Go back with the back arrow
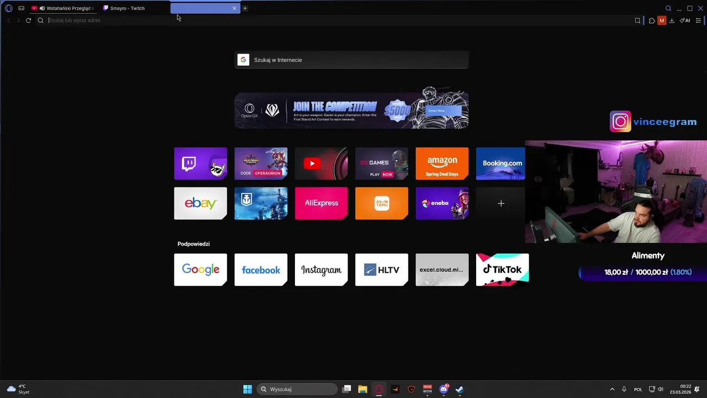Image resolution: width=707 pixels, height=398 pixels. coord(9,20)
